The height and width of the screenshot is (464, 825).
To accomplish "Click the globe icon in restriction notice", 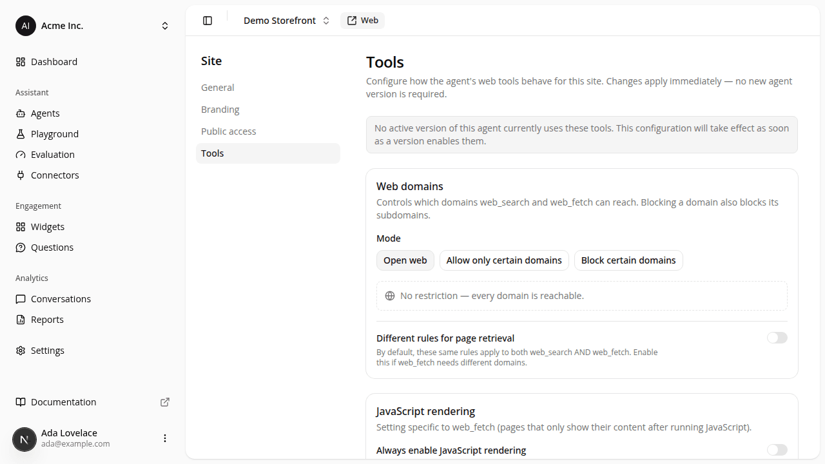I will coord(390,296).
